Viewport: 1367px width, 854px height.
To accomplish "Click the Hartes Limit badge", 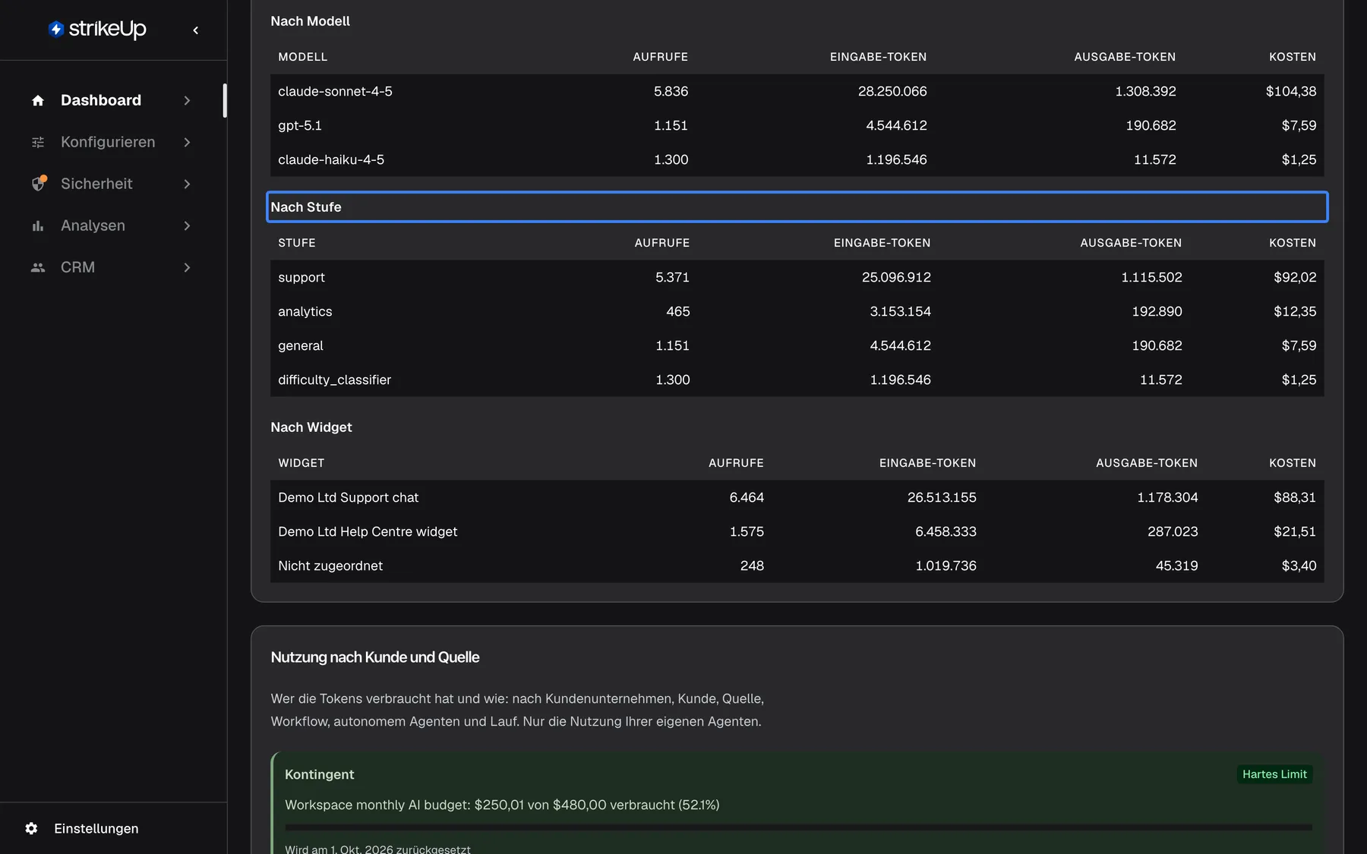I will coord(1274,774).
